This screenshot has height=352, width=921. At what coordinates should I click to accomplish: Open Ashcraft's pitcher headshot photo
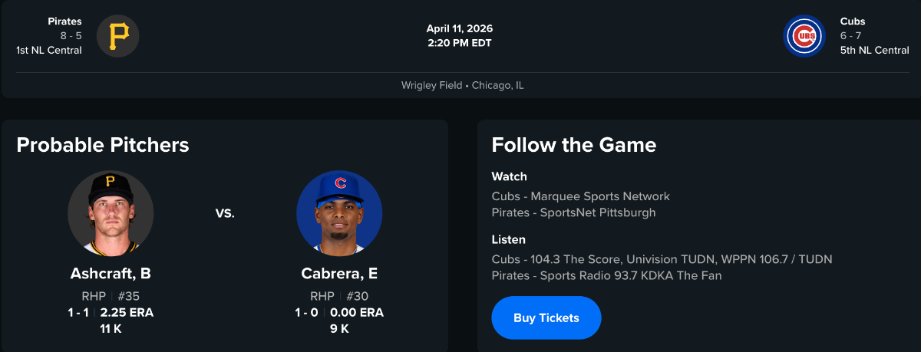pyautogui.click(x=111, y=213)
